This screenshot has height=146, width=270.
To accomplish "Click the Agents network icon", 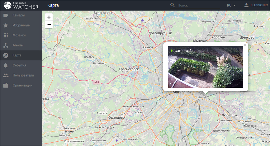I will [x=6, y=45].
